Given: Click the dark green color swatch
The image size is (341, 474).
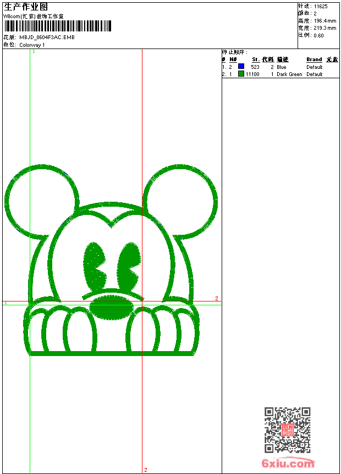Looking at the screenshot, I should pyautogui.click(x=241, y=74).
